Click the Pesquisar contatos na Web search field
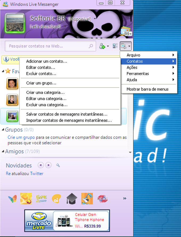 pos(50,46)
